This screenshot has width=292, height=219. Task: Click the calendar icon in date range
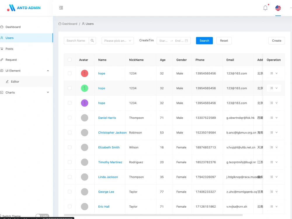[x=186, y=41]
